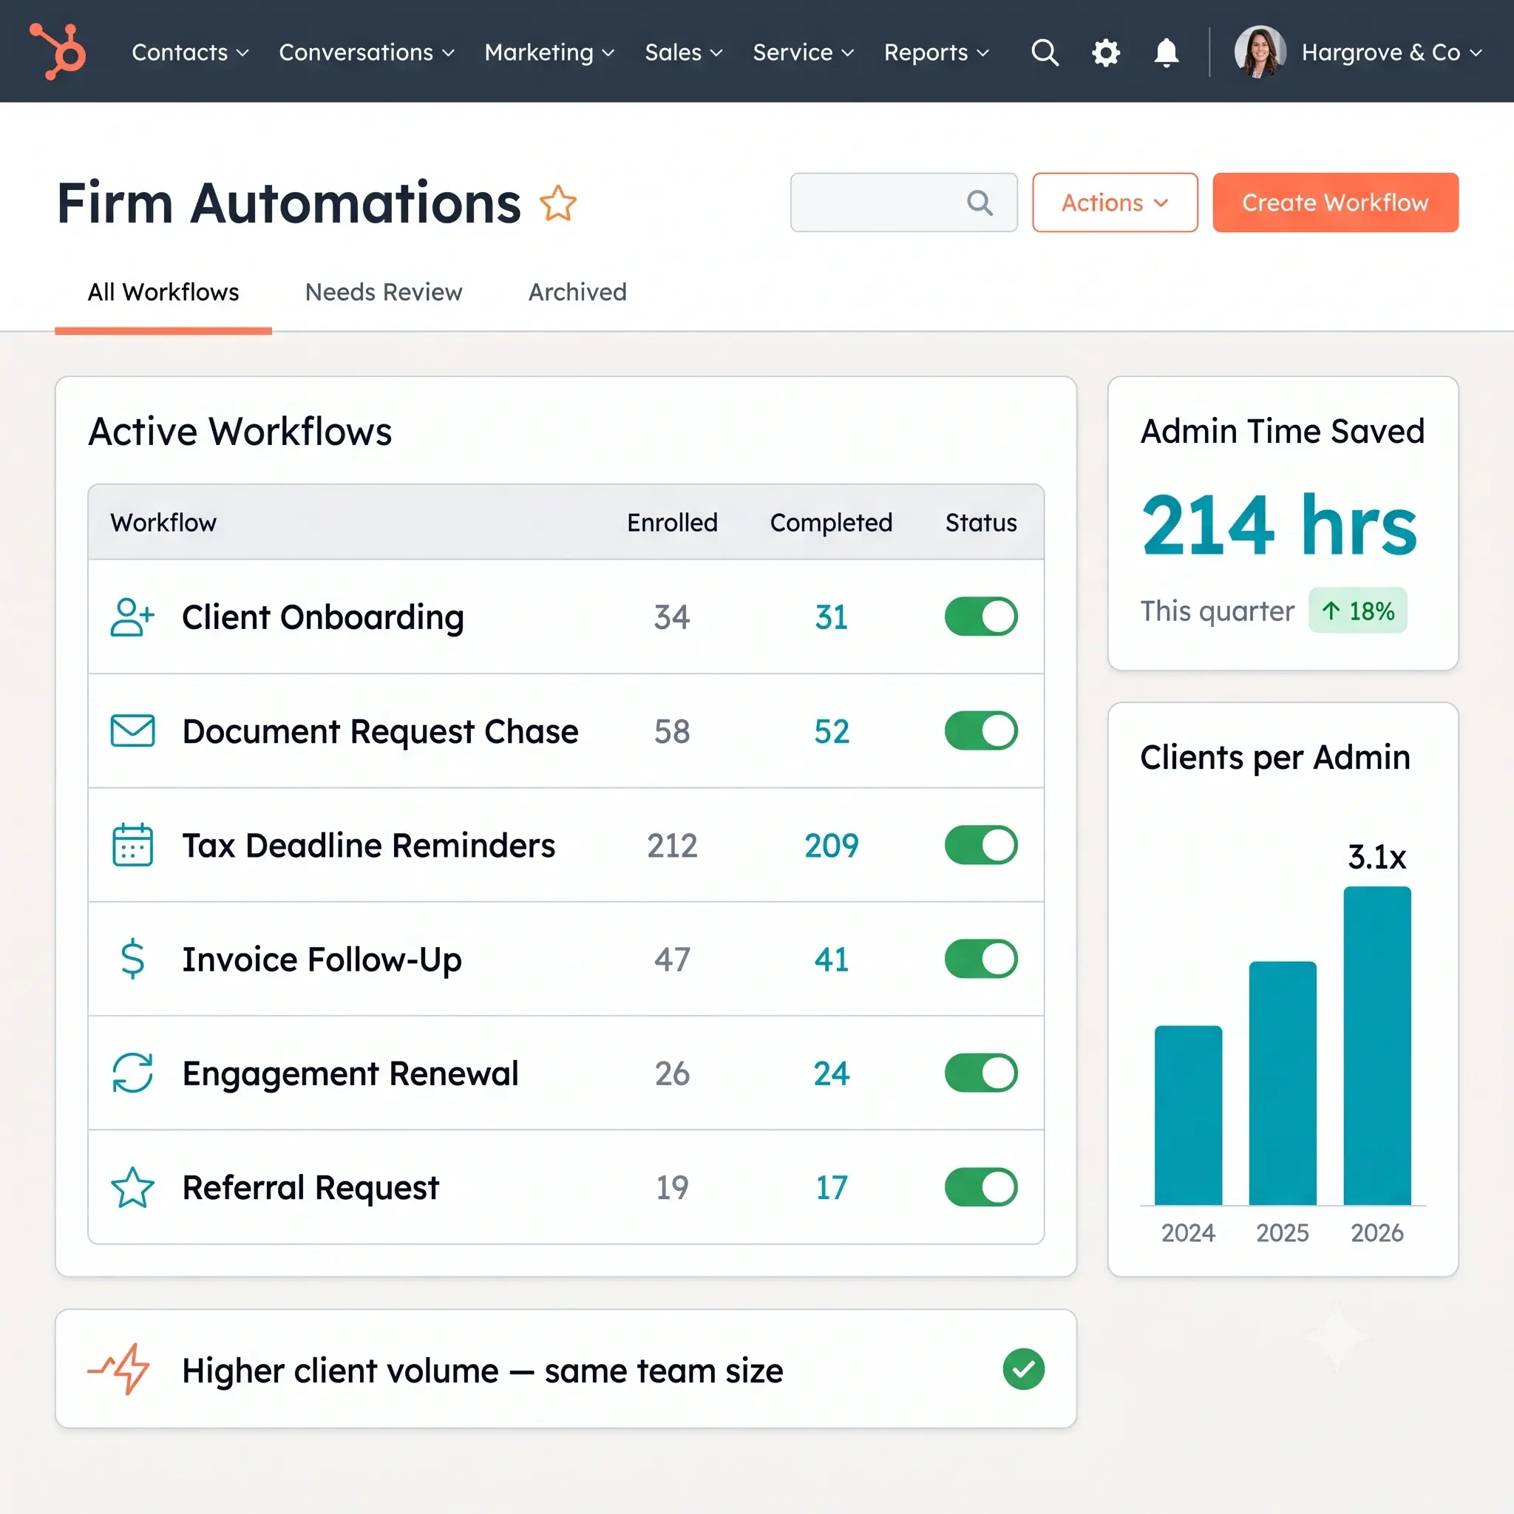Image resolution: width=1514 pixels, height=1514 pixels.
Task: Click the up-arrow 18% growth badge
Action: pyautogui.click(x=1357, y=611)
